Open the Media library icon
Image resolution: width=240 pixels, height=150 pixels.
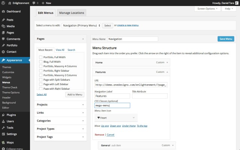3,26
